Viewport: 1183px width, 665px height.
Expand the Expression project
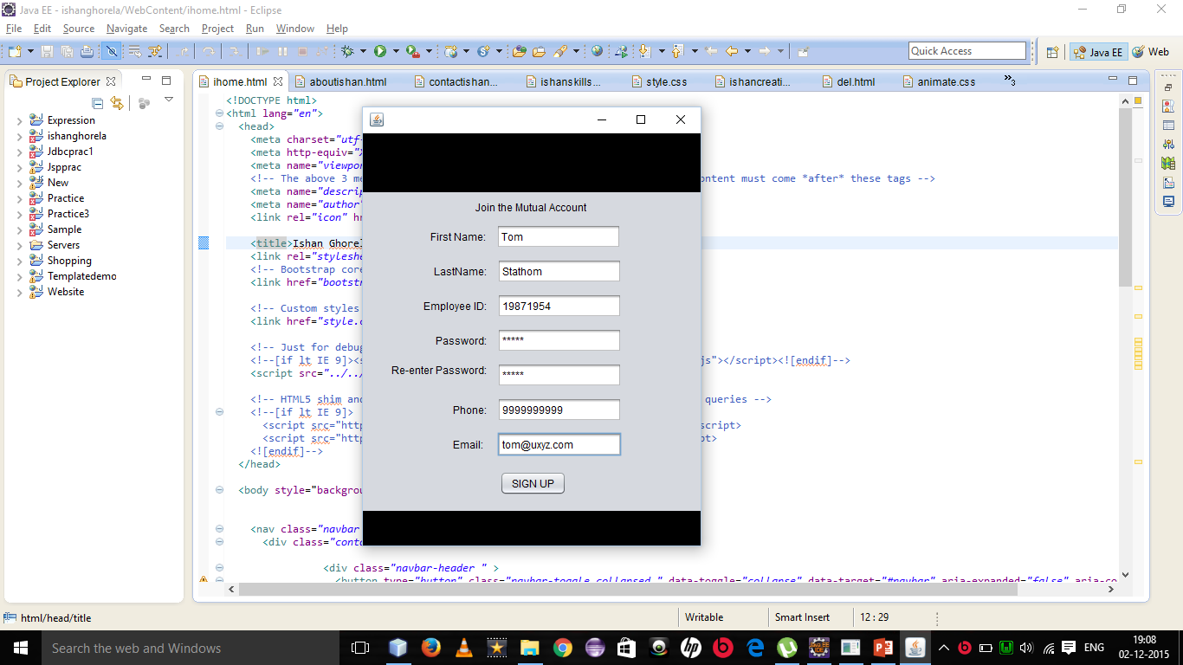pyautogui.click(x=20, y=120)
